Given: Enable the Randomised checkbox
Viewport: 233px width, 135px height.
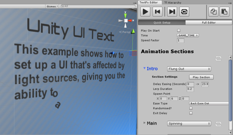Looking at the screenshot, I should pyautogui.click(x=191, y=108).
